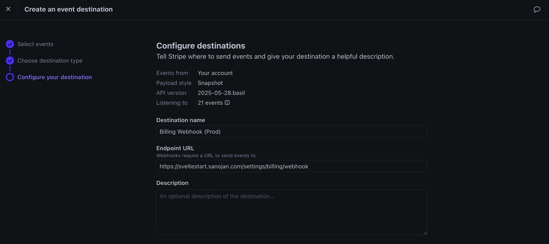Click API version value 2025-05-28.basil
549x244 pixels.
(221, 93)
